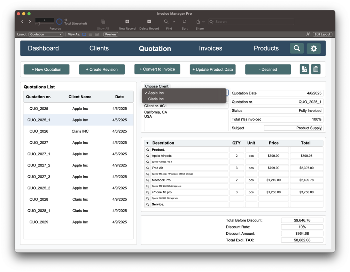Open the Layout Quotation dropdown

(x=46, y=34)
